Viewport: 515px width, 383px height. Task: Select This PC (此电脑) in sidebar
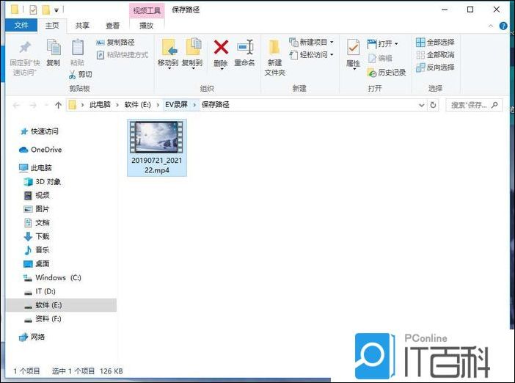coord(35,168)
